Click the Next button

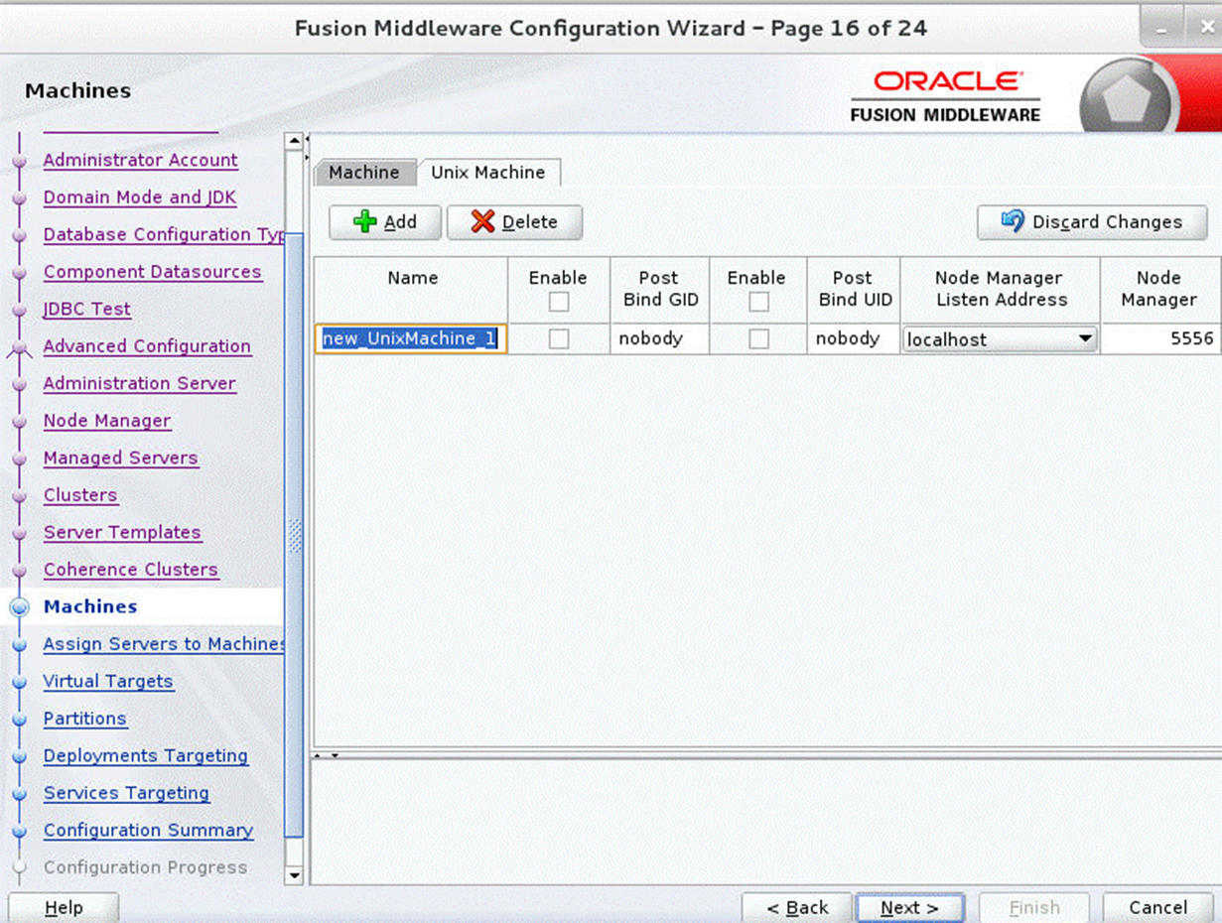pyautogui.click(x=908, y=907)
